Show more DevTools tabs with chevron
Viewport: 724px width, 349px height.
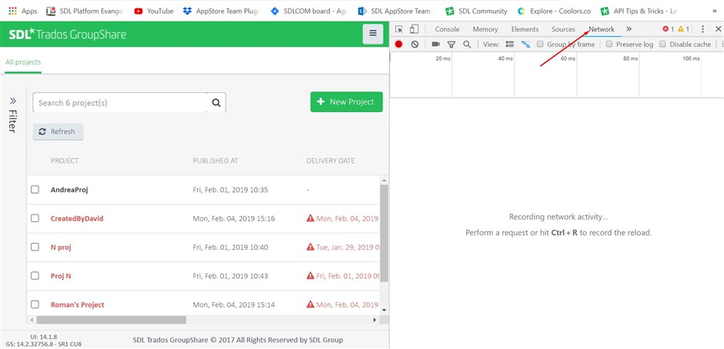point(629,29)
